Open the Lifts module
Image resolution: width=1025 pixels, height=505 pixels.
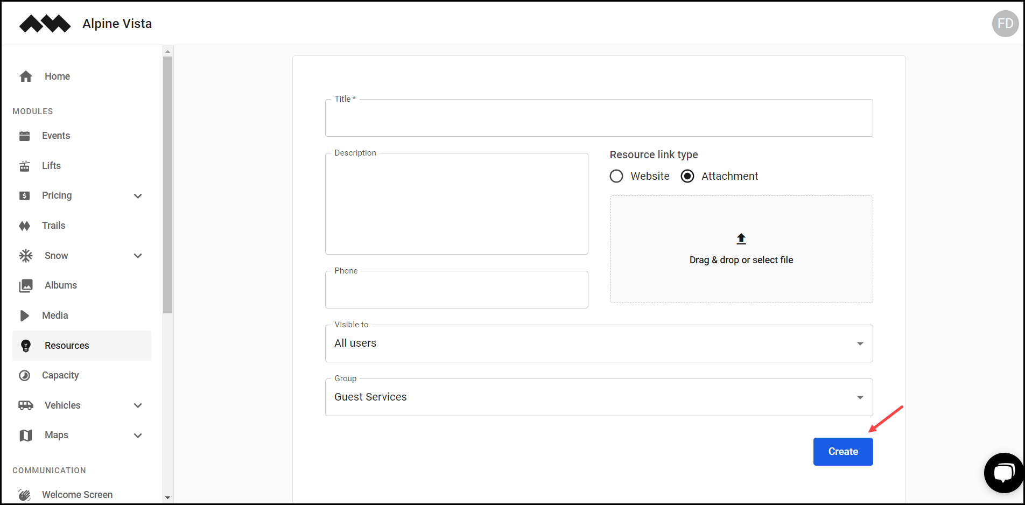(82, 166)
